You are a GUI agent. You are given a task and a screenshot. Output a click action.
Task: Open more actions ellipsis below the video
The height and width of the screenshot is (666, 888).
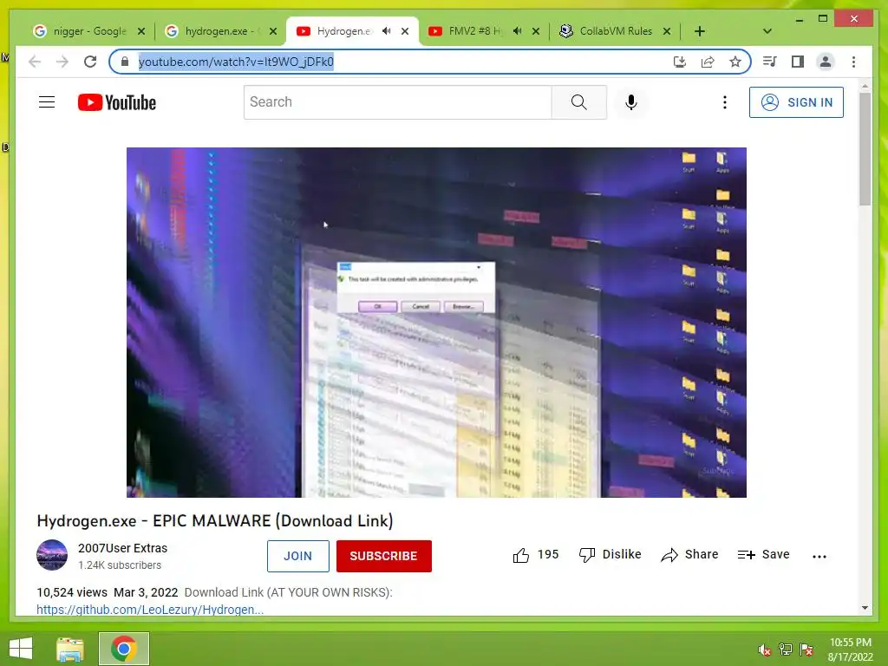[819, 556]
